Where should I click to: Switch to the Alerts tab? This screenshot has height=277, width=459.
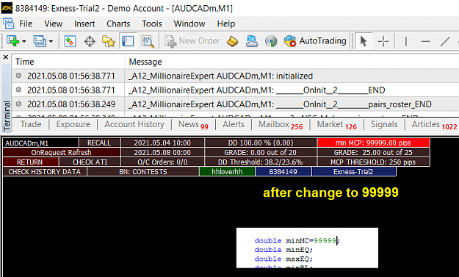tap(234, 124)
